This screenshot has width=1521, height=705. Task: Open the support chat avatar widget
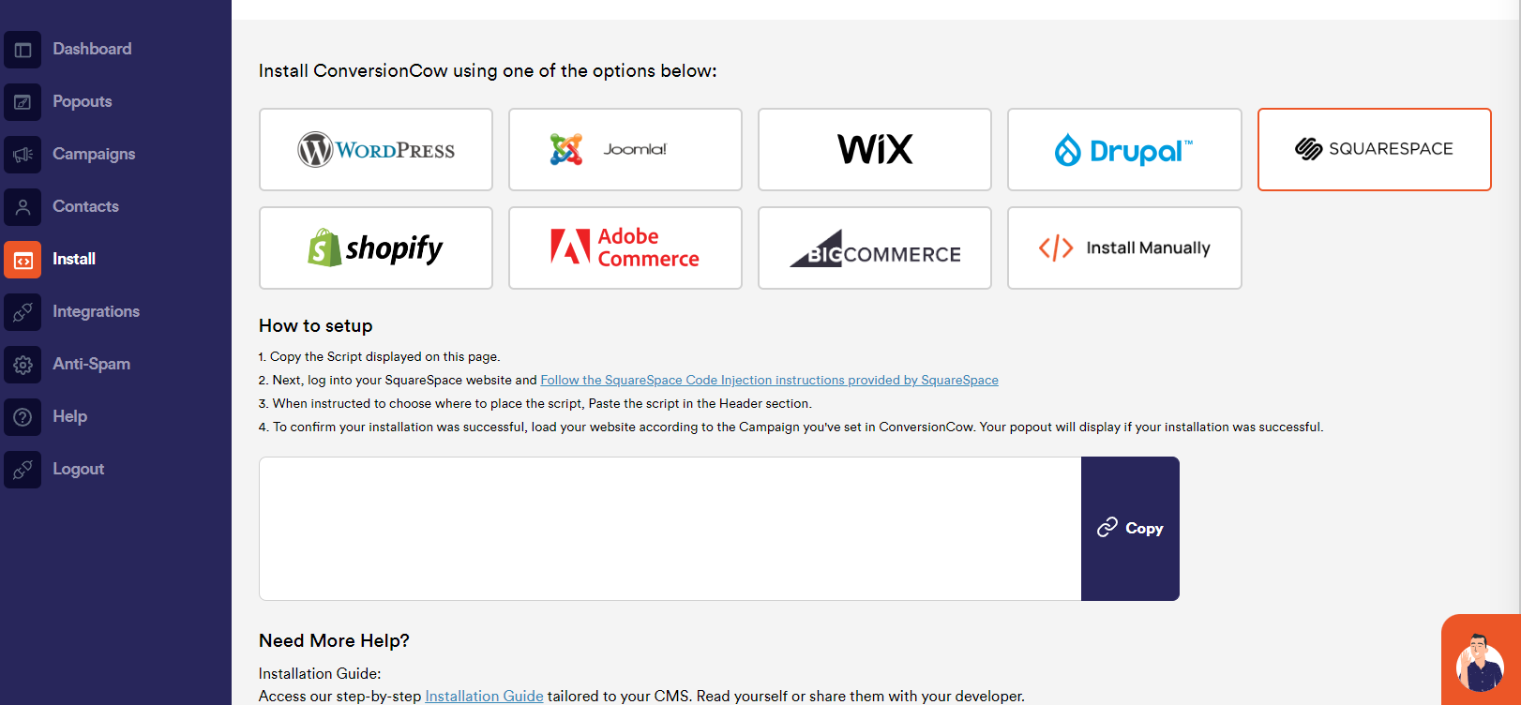pyautogui.click(x=1480, y=661)
